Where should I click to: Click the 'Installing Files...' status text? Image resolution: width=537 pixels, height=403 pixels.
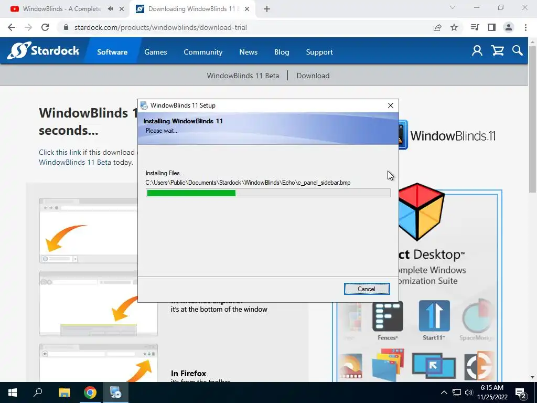pyautogui.click(x=165, y=173)
